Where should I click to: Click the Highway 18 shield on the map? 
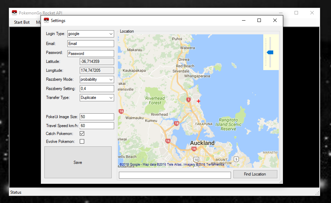click(x=176, y=123)
